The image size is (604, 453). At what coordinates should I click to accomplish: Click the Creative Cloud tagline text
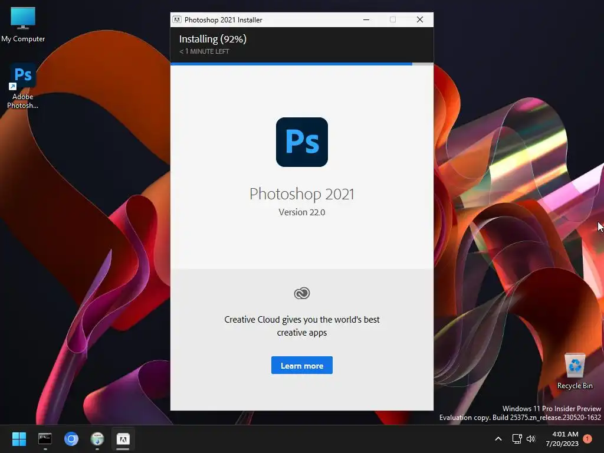tap(301, 326)
